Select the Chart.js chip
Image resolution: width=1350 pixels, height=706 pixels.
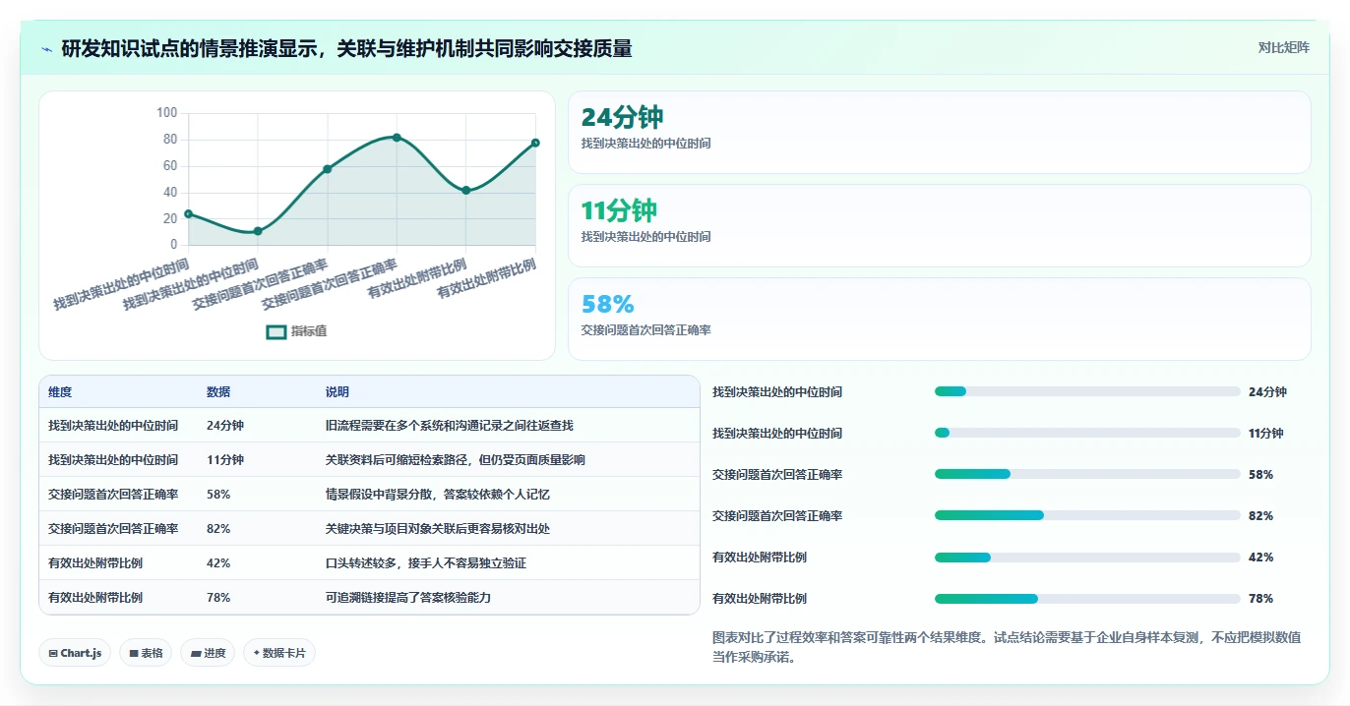tap(75, 653)
